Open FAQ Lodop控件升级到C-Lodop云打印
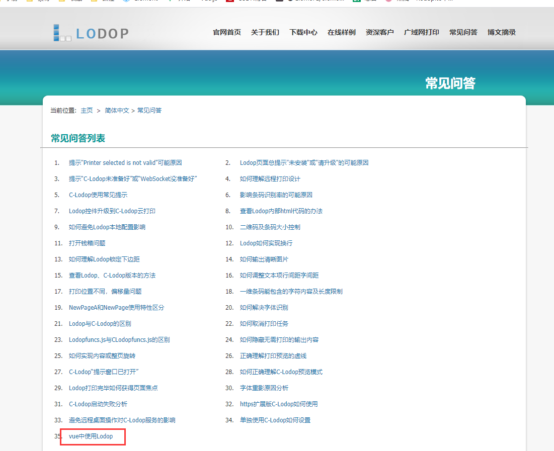This screenshot has height=451, width=554. click(x=112, y=211)
